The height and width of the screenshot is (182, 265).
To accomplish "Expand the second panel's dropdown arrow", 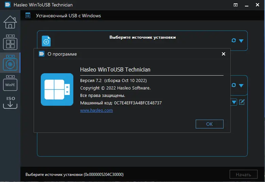I will point(241,85).
